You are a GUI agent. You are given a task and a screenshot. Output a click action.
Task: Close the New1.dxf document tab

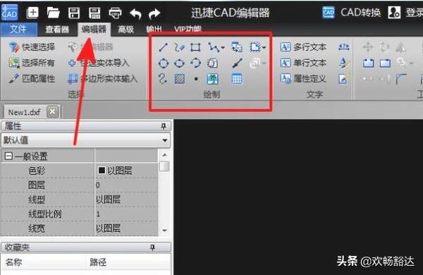tap(53, 111)
